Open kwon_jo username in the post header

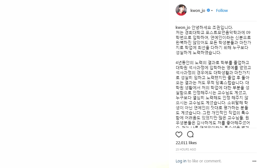[x=197, y=11]
